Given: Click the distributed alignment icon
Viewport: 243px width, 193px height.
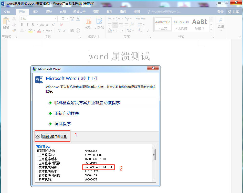Looking at the screenshot, I should click(x=132, y=25).
